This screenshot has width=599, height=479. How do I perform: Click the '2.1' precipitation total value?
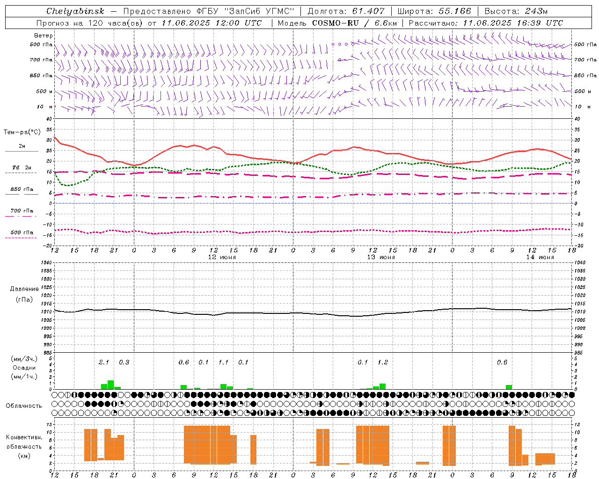tap(104, 362)
